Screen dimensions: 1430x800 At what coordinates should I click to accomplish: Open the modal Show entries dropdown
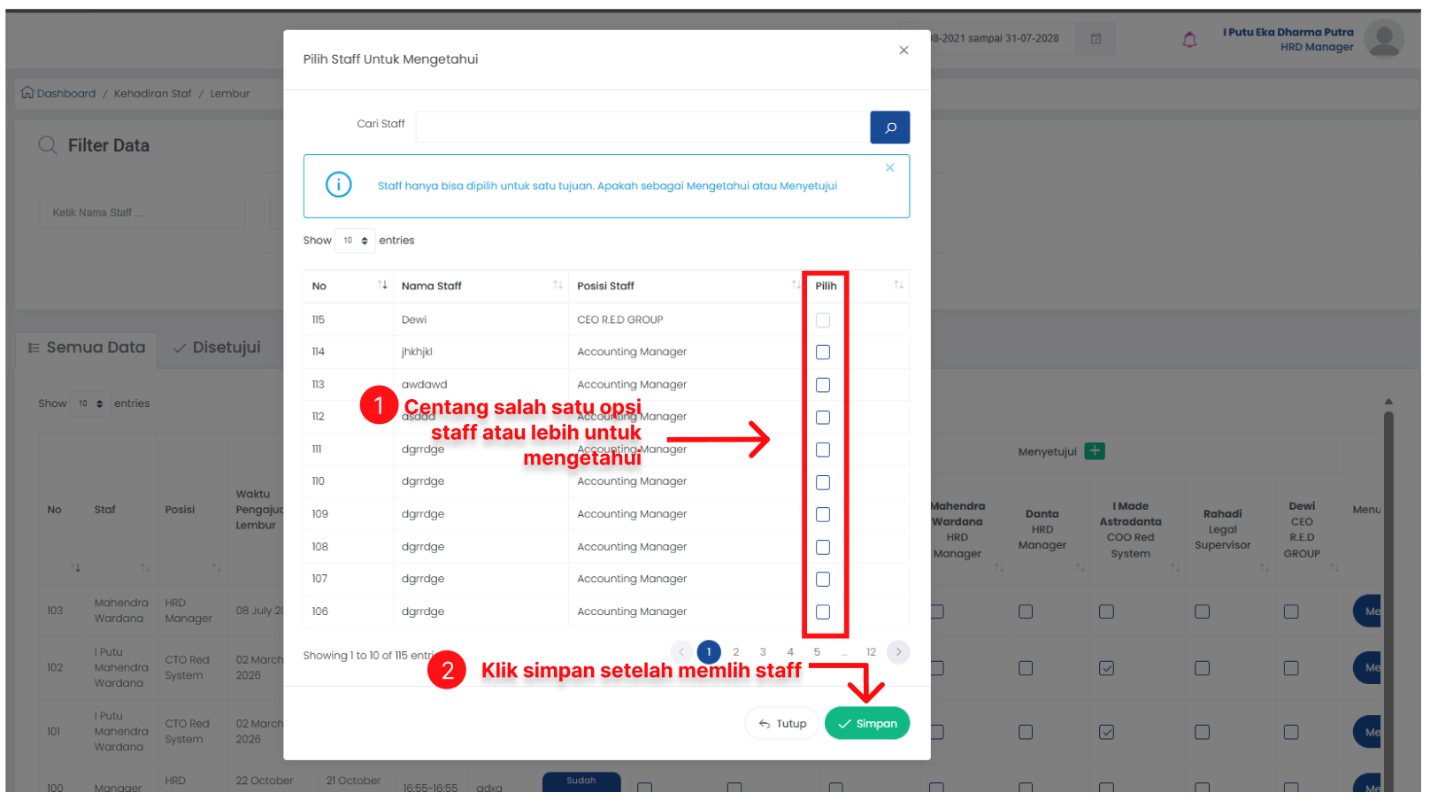point(355,241)
